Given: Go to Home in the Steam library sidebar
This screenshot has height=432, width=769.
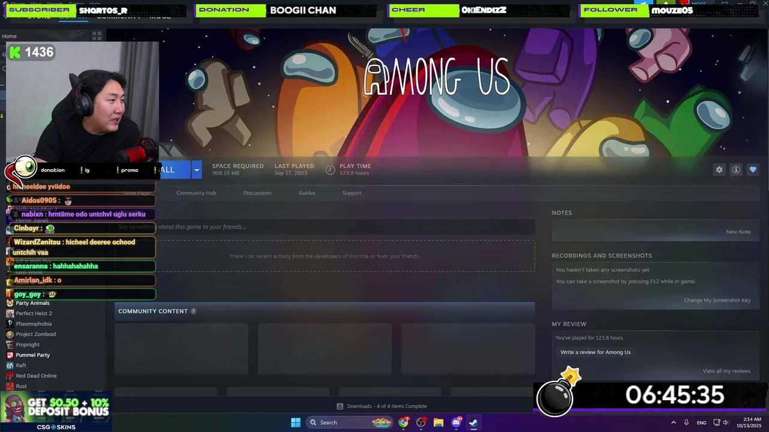Looking at the screenshot, I should [x=9, y=36].
